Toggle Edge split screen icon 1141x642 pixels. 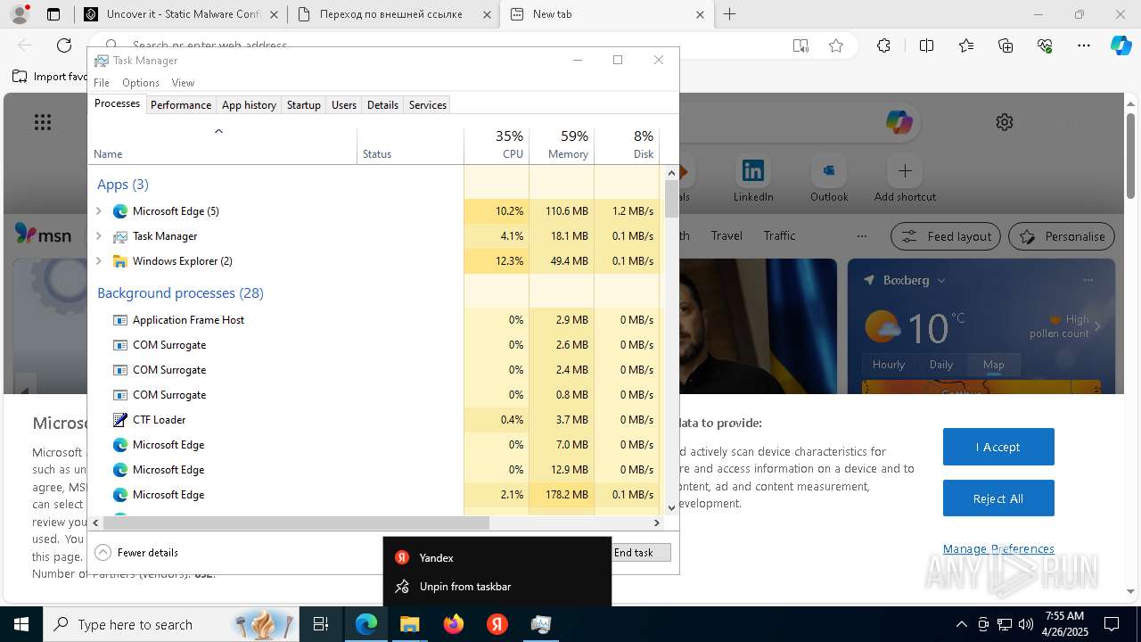[x=926, y=46]
